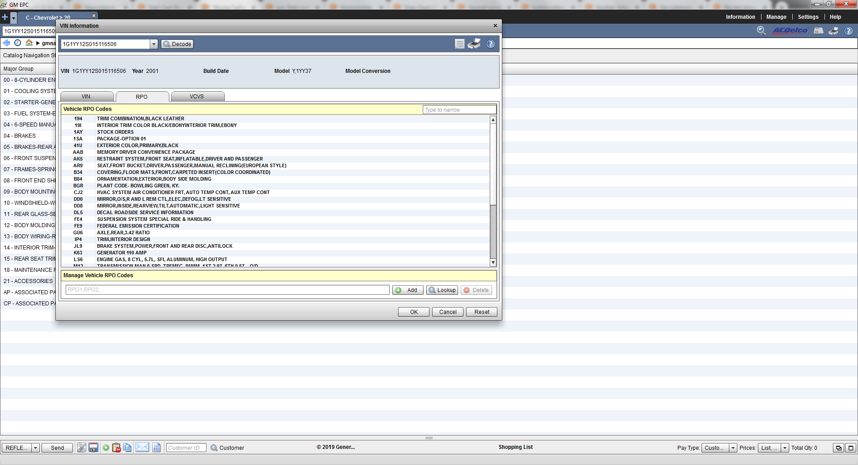Select the 21 - ACCESSORIES major group
The height and width of the screenshot is (465, 858).
coord(28,281)
